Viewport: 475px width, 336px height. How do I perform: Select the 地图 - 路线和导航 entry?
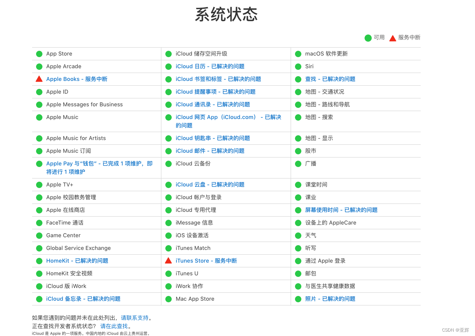[328, 104]
